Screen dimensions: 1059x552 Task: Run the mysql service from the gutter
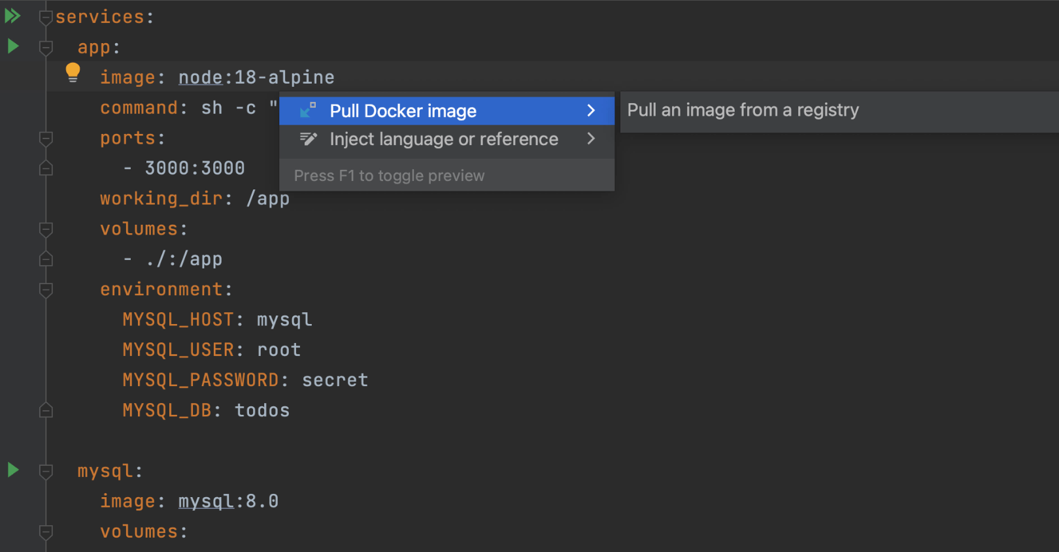pyautogui.click(x=12, y=470)
